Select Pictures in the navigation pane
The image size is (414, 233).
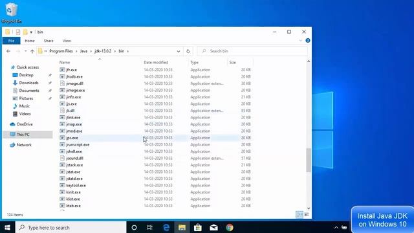[x=26, y=98]
